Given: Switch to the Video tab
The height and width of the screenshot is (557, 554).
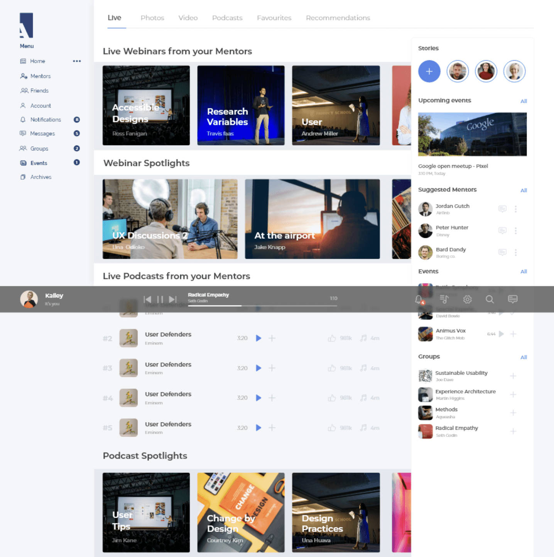Looking at the screenshot, I should [188, 18].
